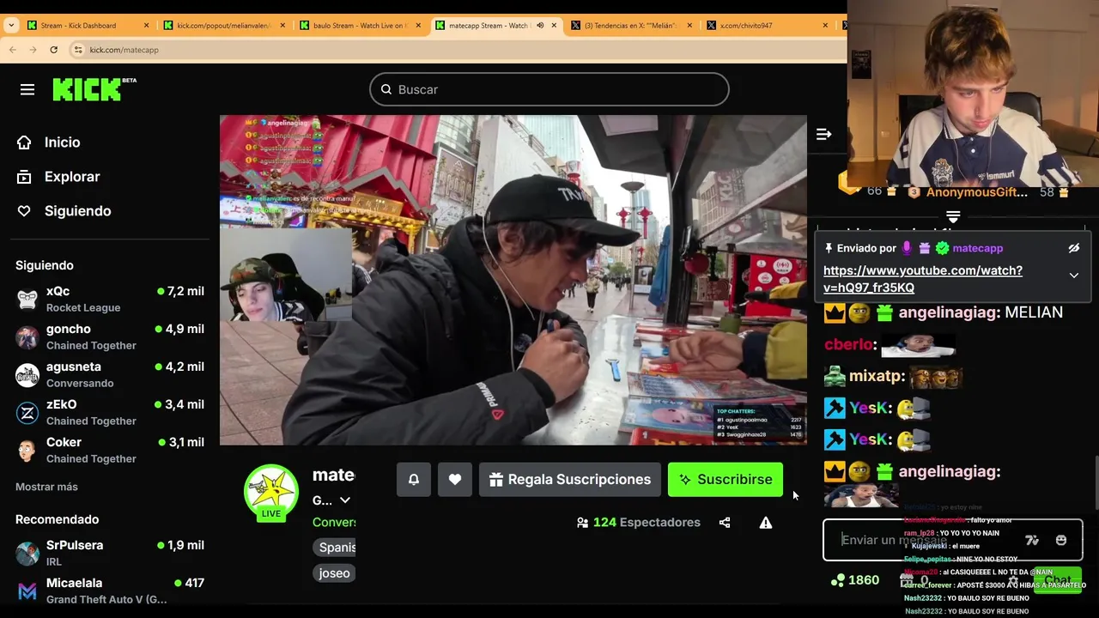Open recommended channel SrPulsera
1099x618 pixels.
110,553
